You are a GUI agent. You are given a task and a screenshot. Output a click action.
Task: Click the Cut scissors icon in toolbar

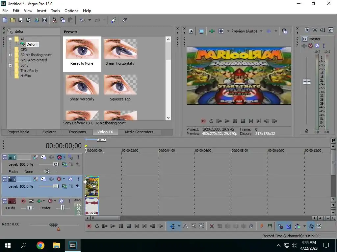tap(55, 20)
